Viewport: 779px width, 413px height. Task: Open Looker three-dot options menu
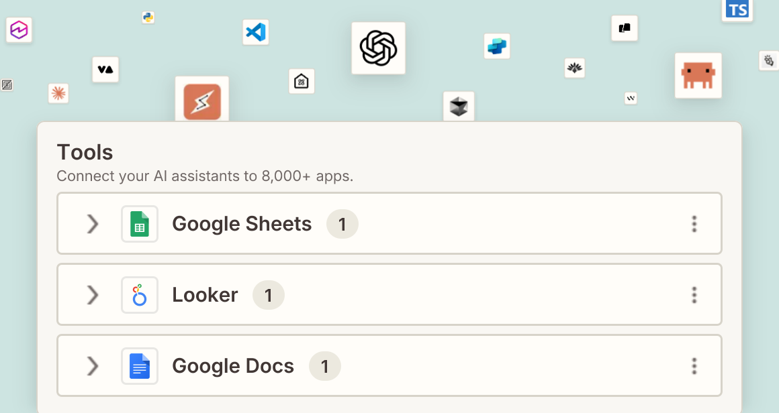pyautogui.click(x=694, y=294)
